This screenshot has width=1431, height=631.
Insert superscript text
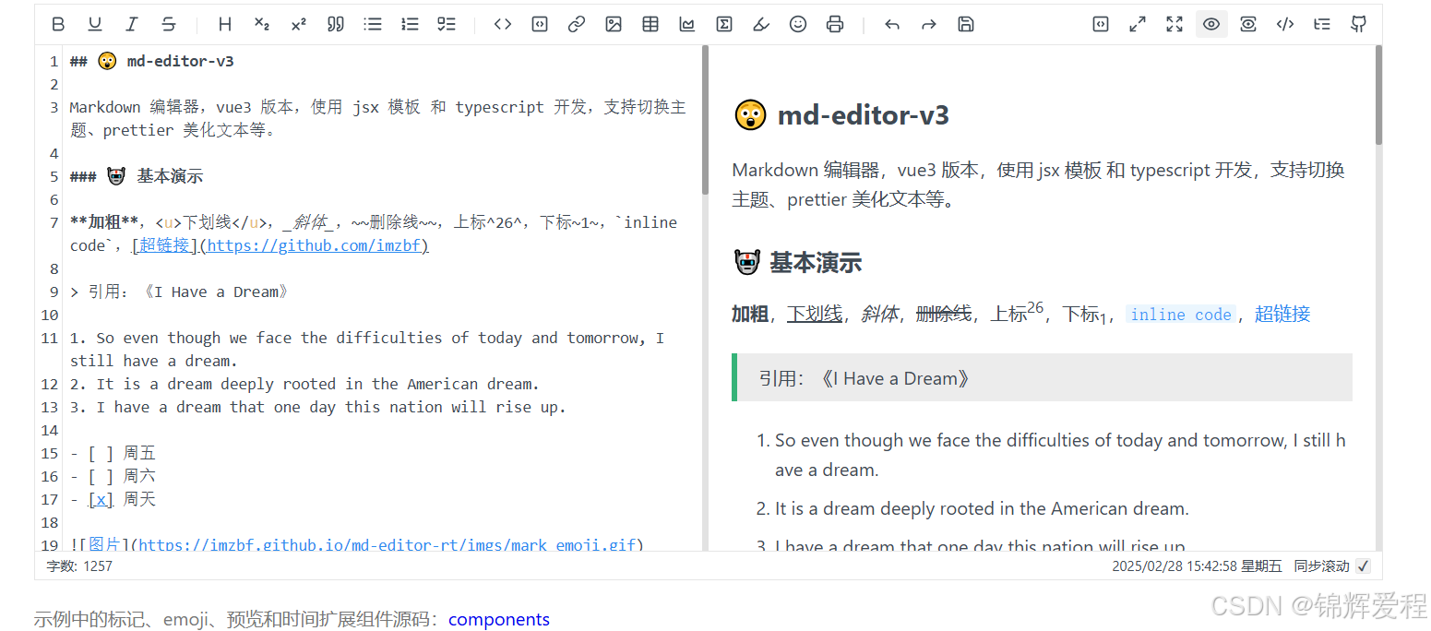pyautogui.click(x=299, y=25)
